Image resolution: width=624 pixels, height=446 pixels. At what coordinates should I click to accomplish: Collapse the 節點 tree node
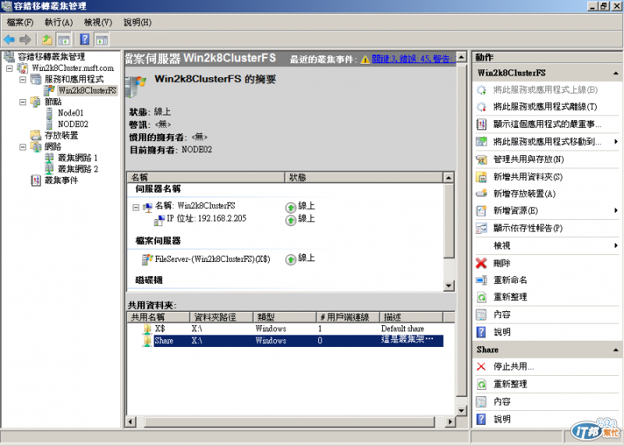pos(23,102)
